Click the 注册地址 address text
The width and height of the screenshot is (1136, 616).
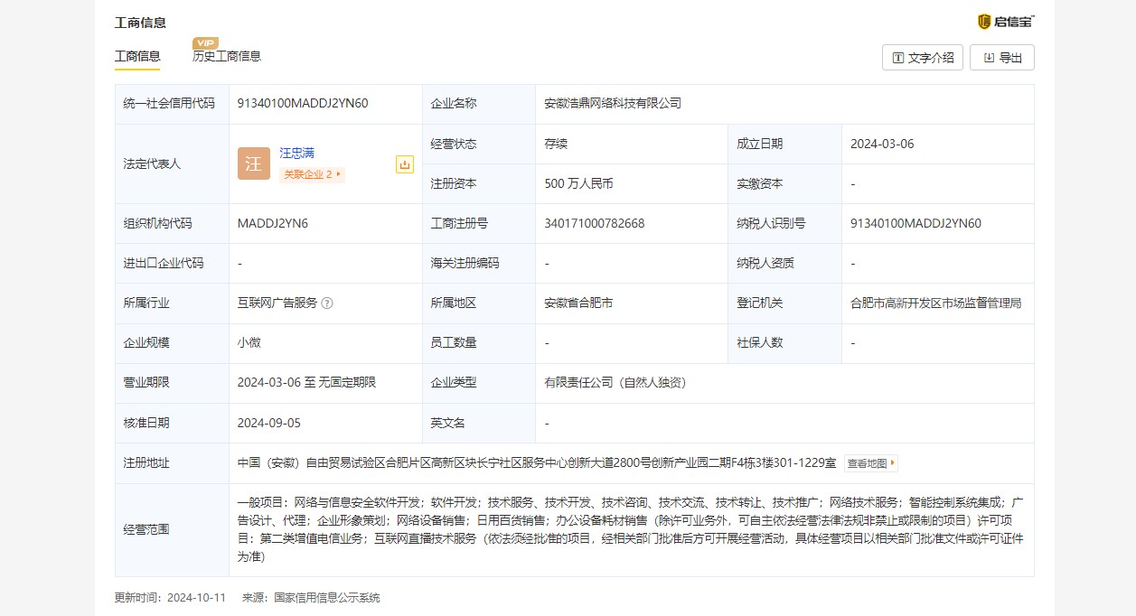[x=537, y=462]
